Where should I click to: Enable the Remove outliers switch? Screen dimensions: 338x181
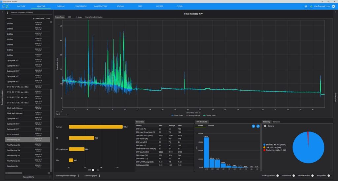(312, 176)
